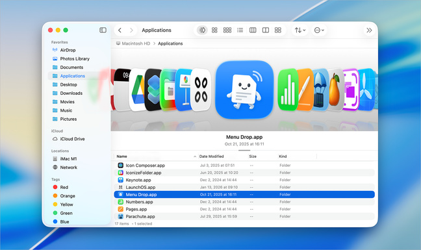This screenshot has height=250, width=421.
Task: Select iMac M1 under Locations
Action: pos(68,158)
